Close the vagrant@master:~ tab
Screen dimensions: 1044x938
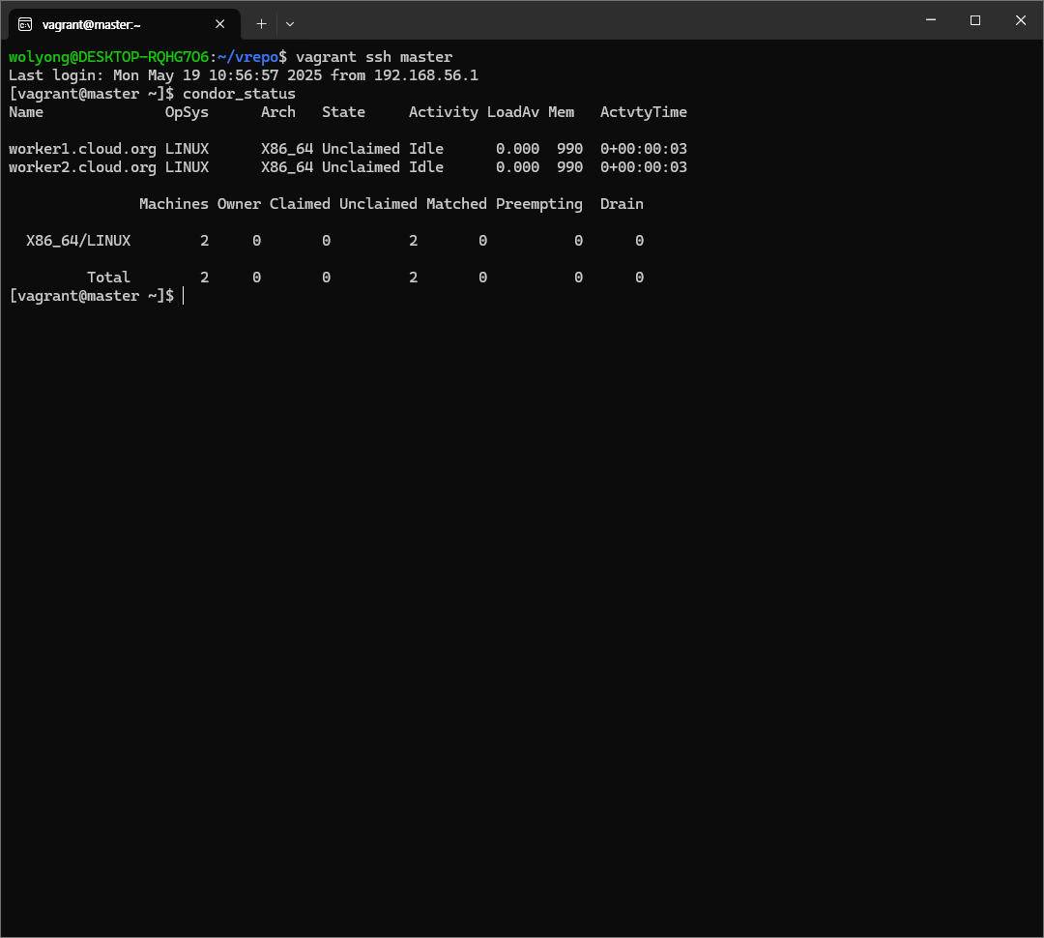(220, 24)
